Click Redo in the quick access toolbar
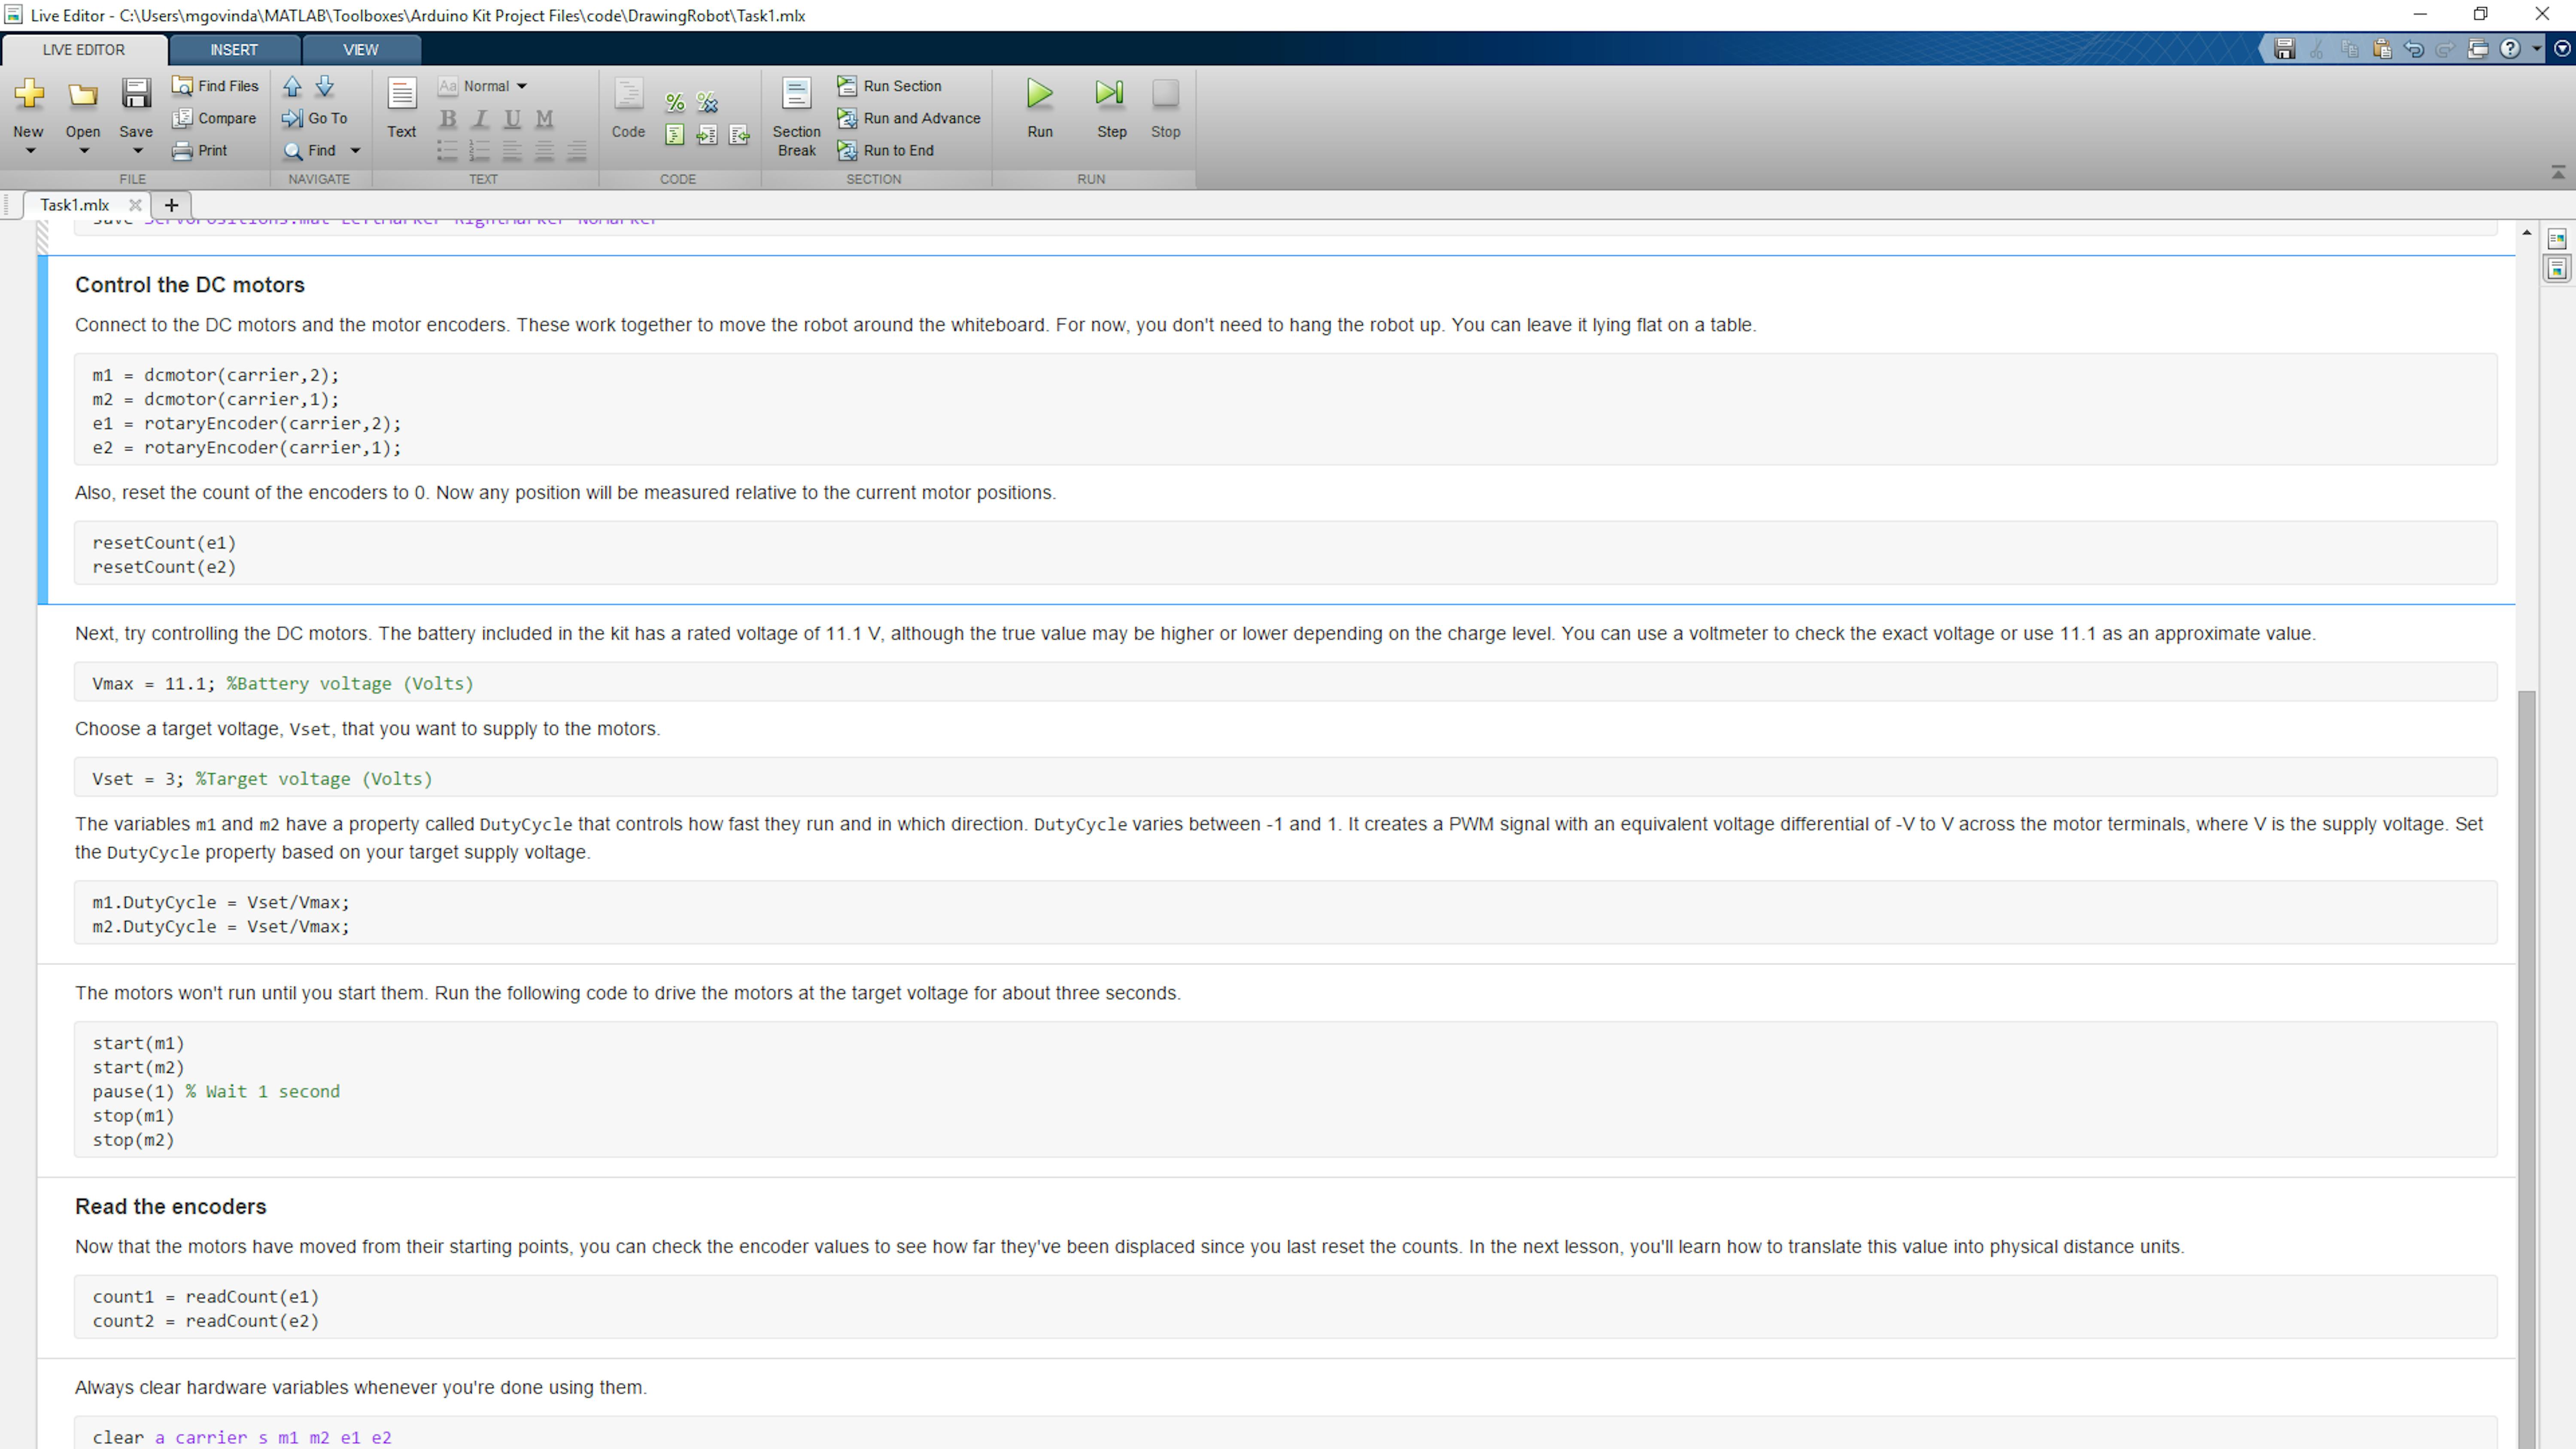 pyautogui.click(x=2446, y=49)
